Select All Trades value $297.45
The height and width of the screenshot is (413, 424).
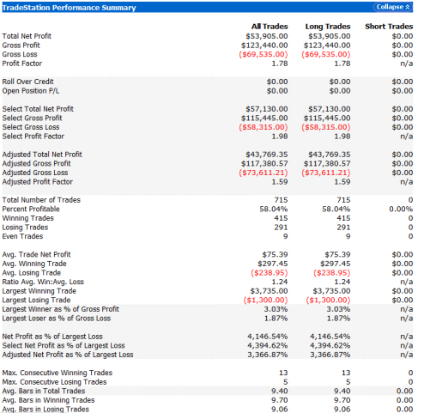pos(273,264)
